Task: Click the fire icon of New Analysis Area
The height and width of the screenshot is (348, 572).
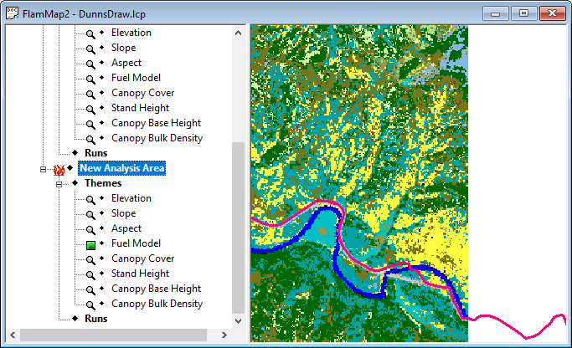Action: point(59,170)
